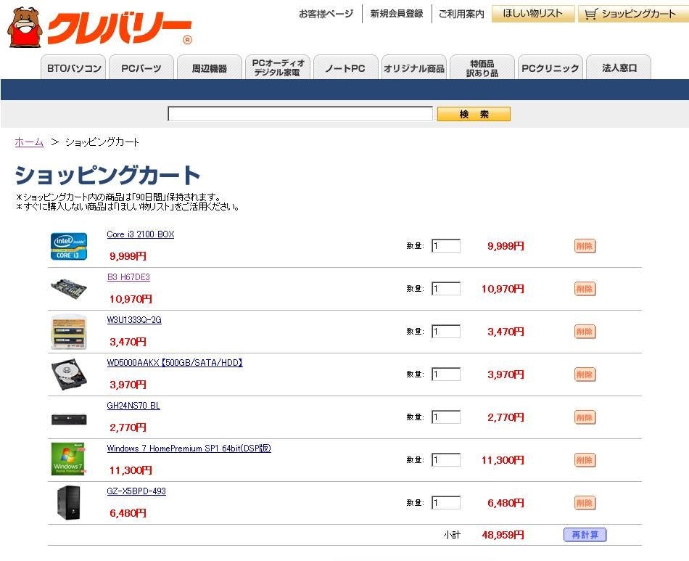689x561 pixels.
Task: Click the W3U1333Q-2G memory thumbnail
Action: tap(68, 331)
